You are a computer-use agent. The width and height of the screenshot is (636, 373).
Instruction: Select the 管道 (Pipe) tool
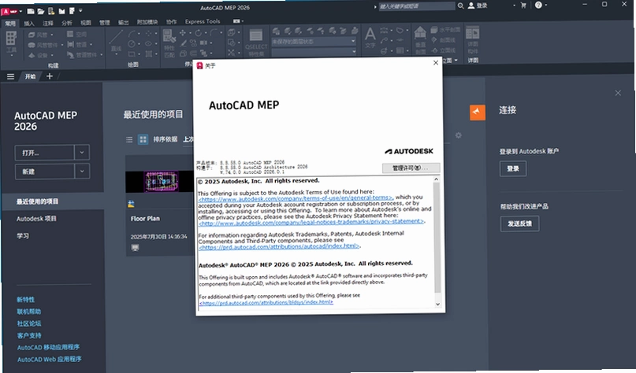coord(77,45)
